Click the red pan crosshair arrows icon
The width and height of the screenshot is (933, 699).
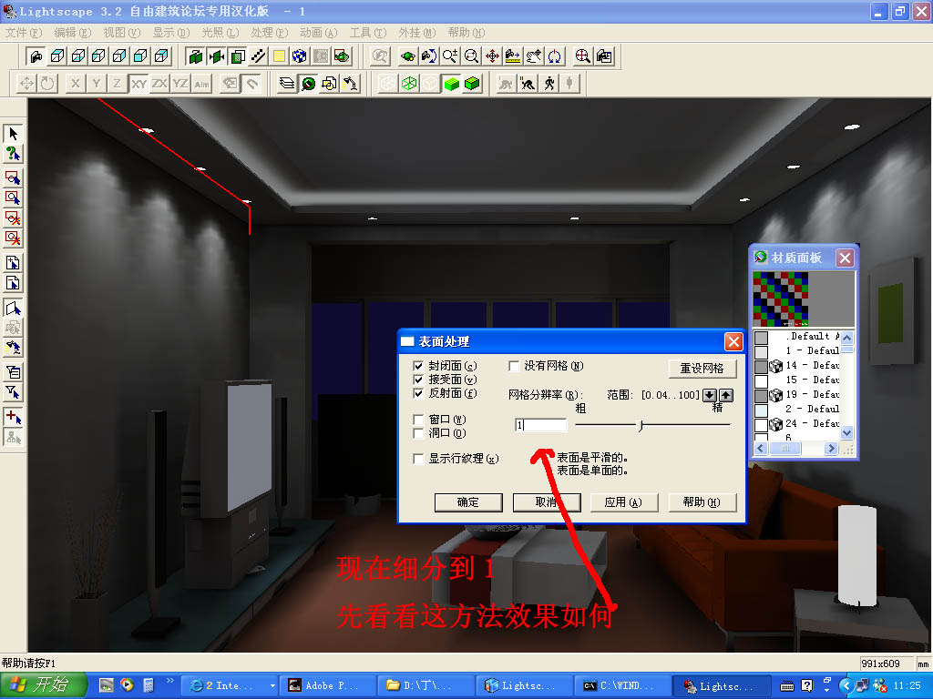(492, 56)
